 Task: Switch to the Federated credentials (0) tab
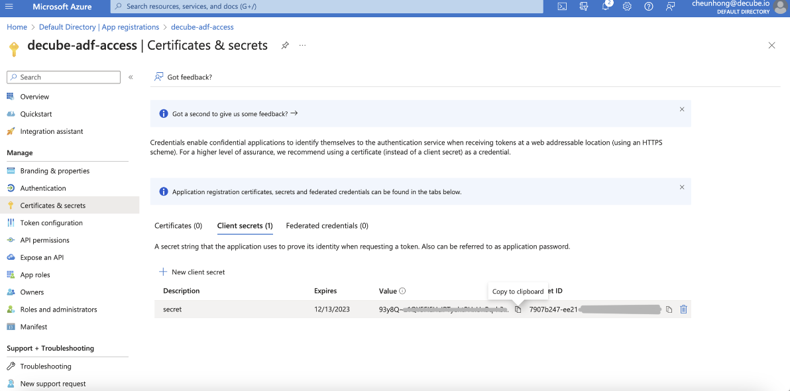pyautogui.click(x=327, y=226)
